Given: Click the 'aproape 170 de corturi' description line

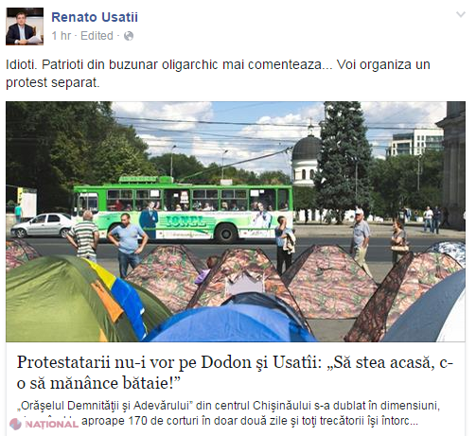Looking at the screenshot, I should 250,421.
